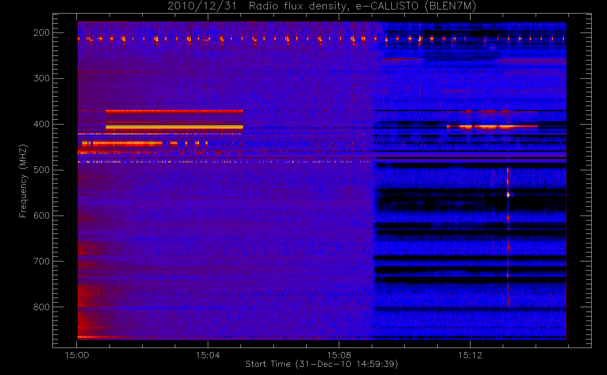Click the 15:00 time tick label

click(77, 355)
